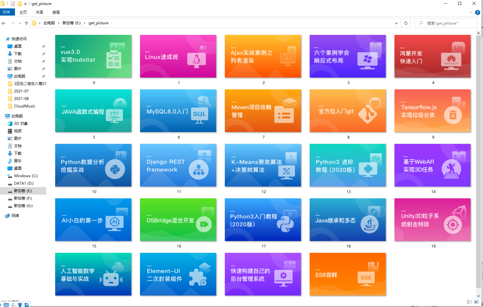Switch to details list view icon
Screen dimensions: 483x307
pos(469,302)
